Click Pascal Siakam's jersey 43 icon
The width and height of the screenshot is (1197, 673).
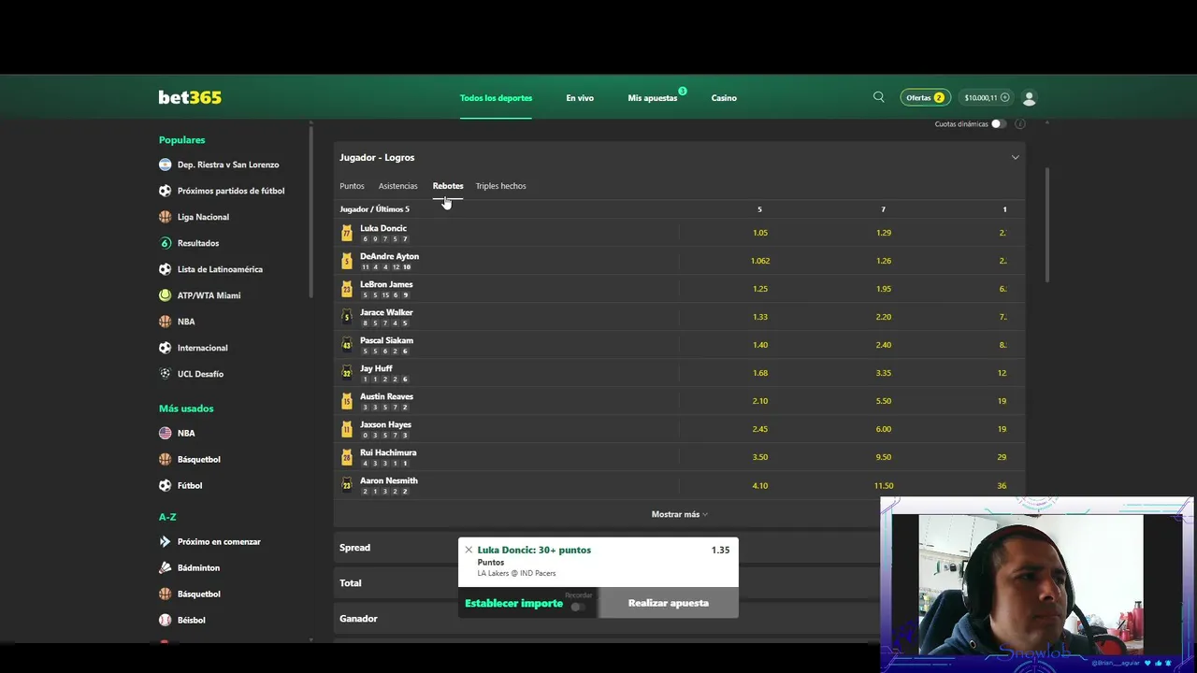(x=347, y=345)
